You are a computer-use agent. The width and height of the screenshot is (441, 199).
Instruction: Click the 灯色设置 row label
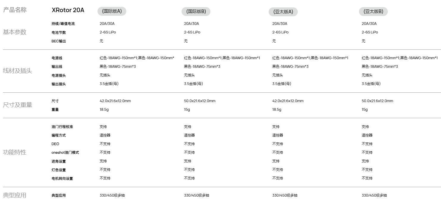[x=59, y=170]
